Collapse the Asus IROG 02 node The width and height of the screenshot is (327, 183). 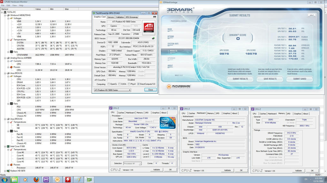coord(5,119)
